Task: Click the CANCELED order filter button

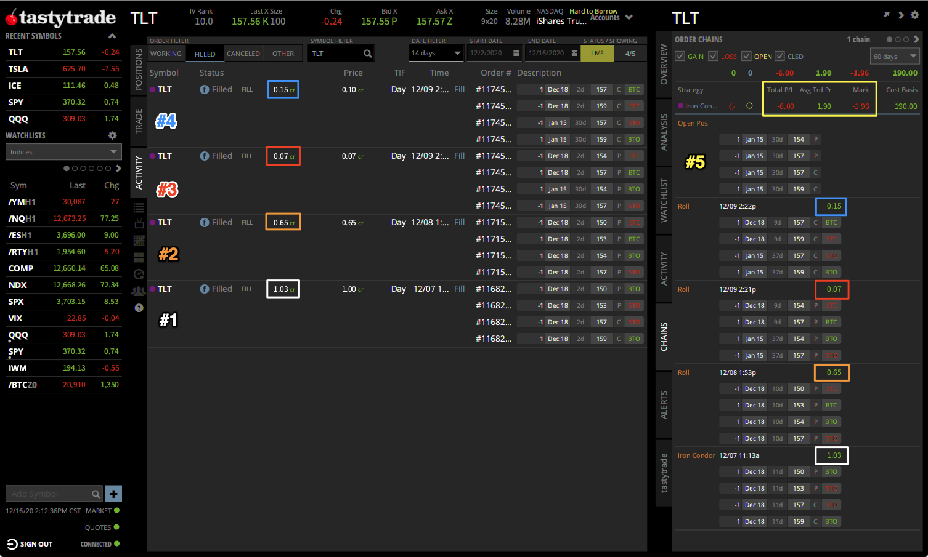Action: 243,53
